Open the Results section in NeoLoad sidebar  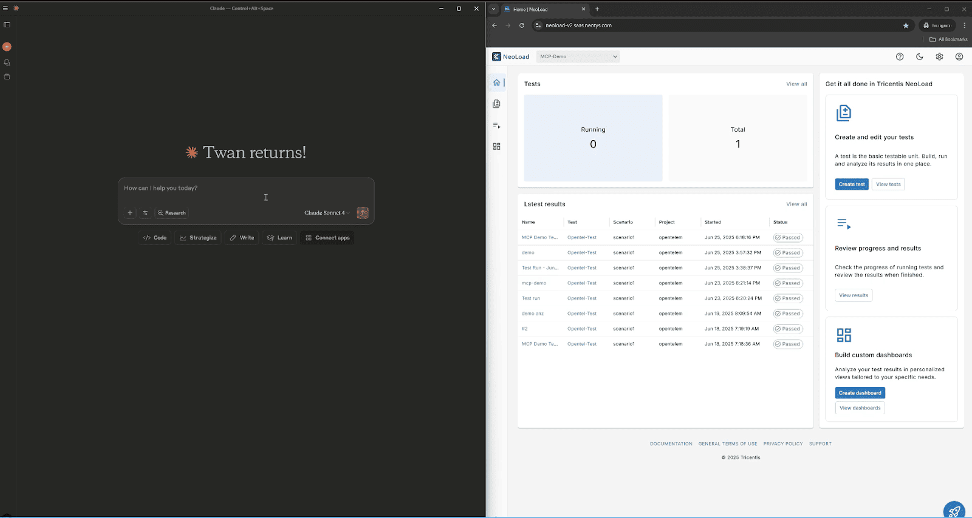pyautogui.click(x=497, y=126)
